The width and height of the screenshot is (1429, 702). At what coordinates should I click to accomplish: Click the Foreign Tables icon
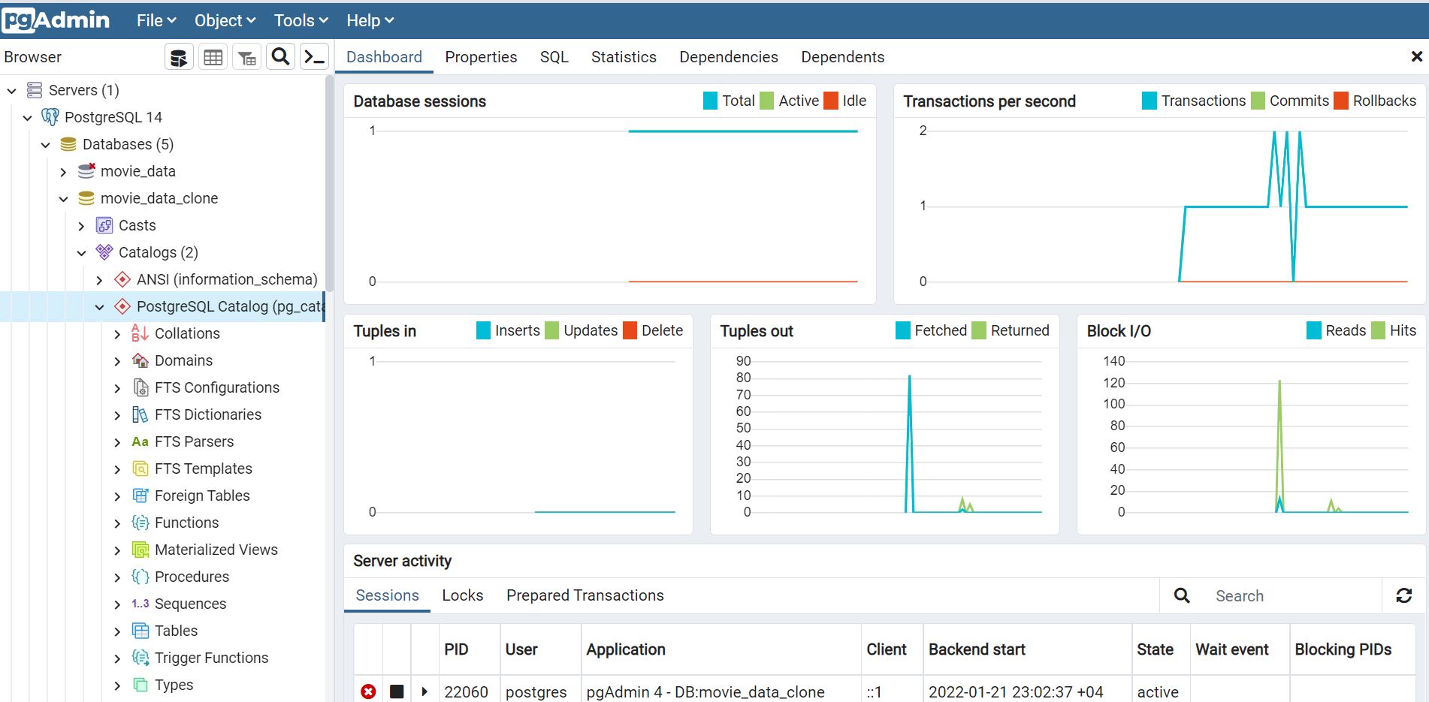pos(140,496)
